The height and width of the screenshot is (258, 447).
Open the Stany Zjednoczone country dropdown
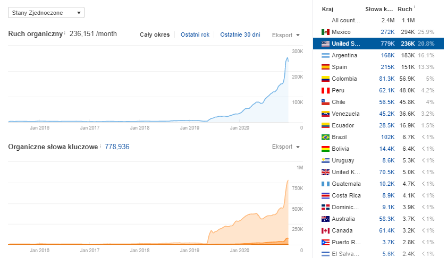click(46, 12)
